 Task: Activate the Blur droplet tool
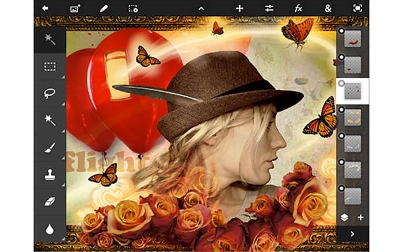pyautogui.click(x=50, y=227)
